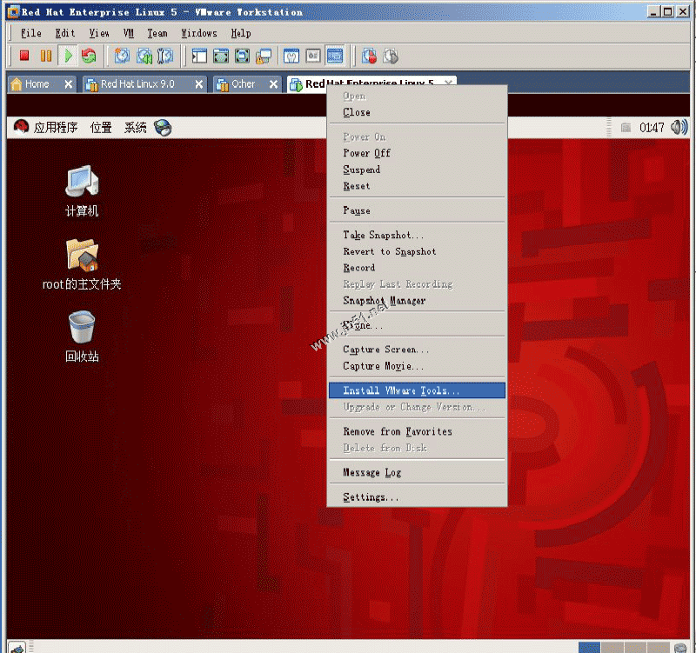Open the 位置 guest menu
Viewport: 696px width, 653px height.
tap(101, 128)
